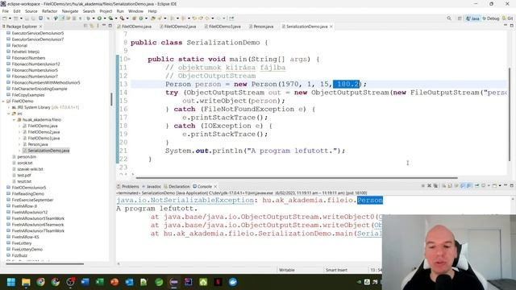Switch to the Java perspective

473,19
